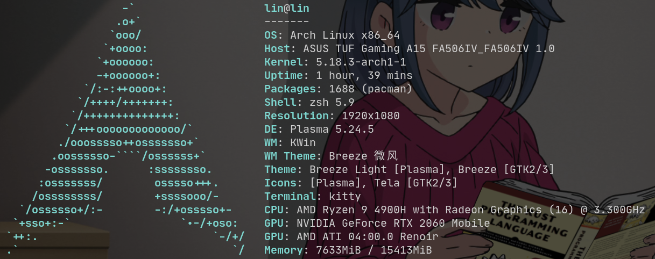Click the CPU line with AMD Ryzen 9
655x259 pixels.
454,210
